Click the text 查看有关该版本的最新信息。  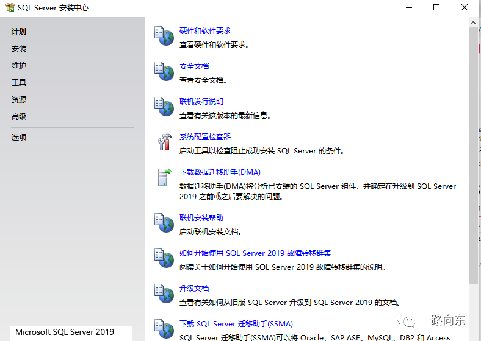[x=225, y=116]
